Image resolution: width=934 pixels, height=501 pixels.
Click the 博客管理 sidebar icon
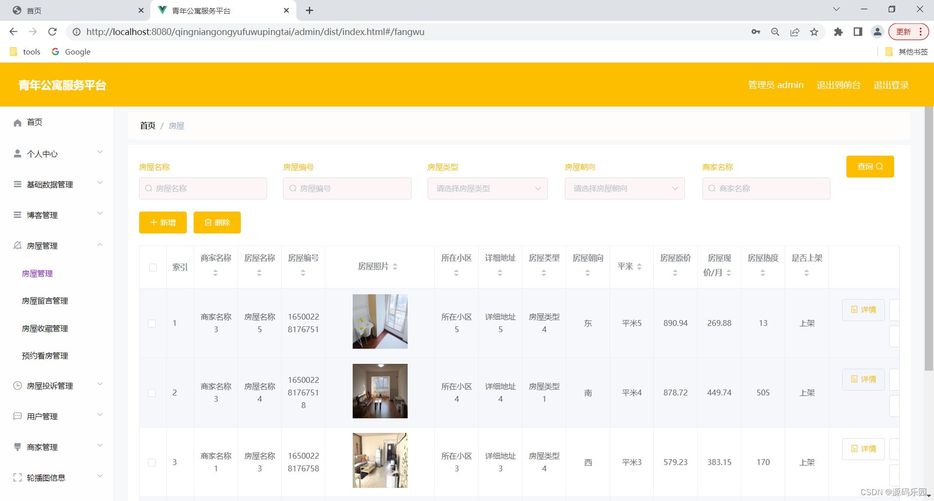pyautogui.click(x=18, y=215)
